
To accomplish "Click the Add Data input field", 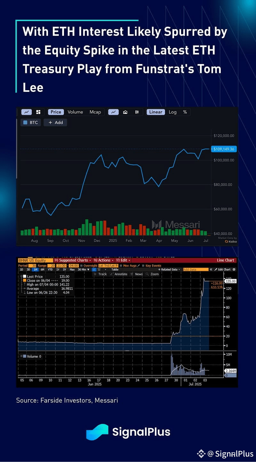I will tap(196, 270).
